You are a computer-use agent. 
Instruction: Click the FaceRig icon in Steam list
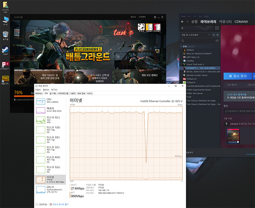click(184, 61)
